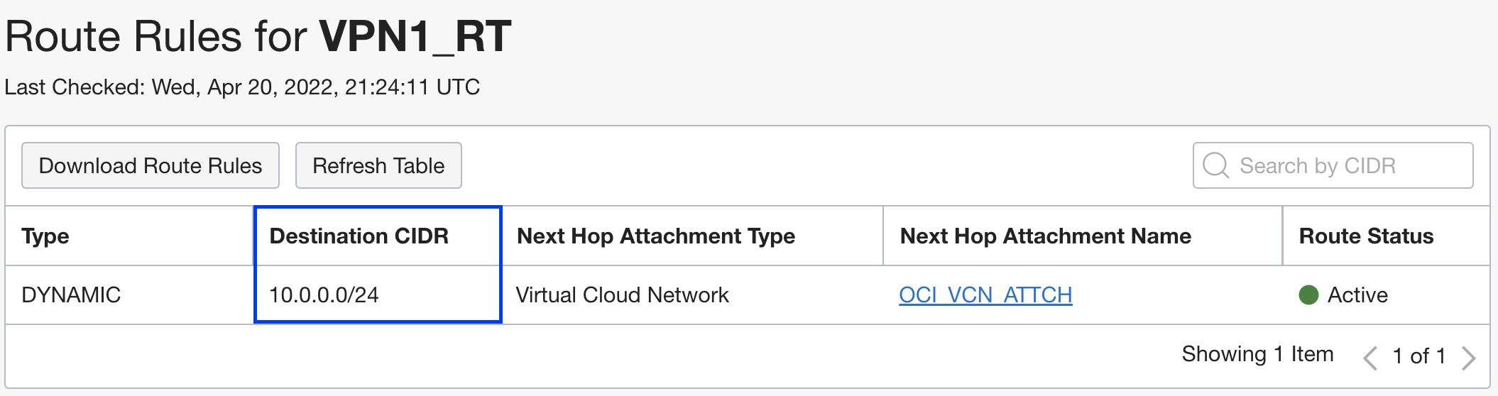Sort by the Type column header
The height and width of the screenshot is (396, 1498).
coord(45,236)
